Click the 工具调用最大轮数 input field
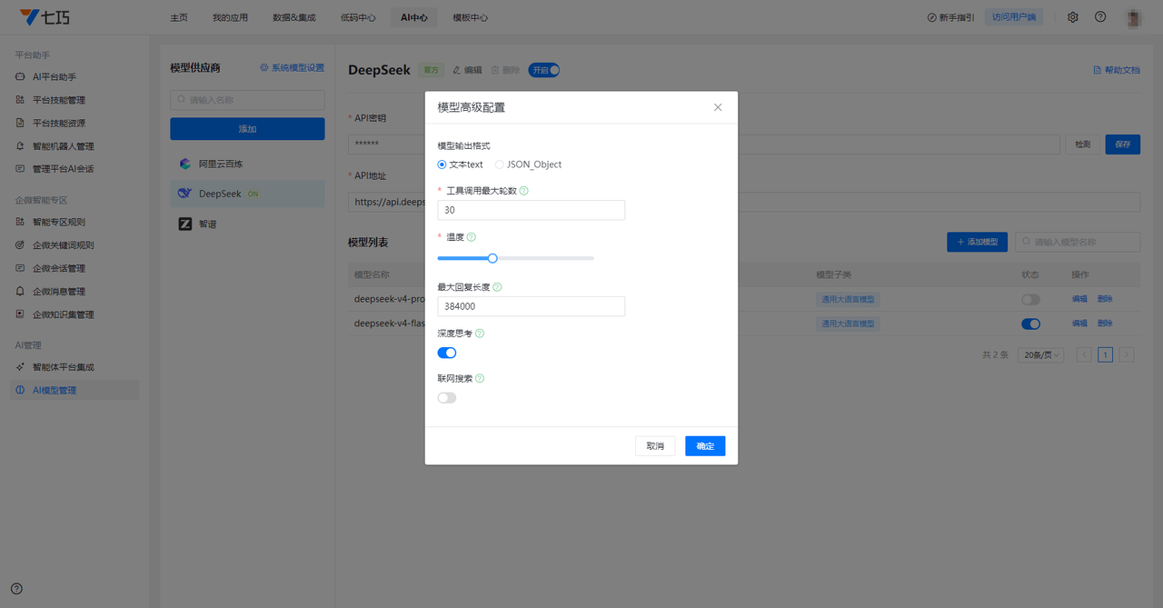This screenshot has height=608, width=1163. (531, 210)
